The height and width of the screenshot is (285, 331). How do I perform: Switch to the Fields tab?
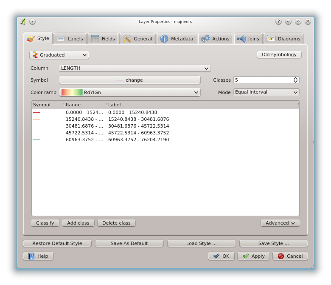[x=103, y=39]
